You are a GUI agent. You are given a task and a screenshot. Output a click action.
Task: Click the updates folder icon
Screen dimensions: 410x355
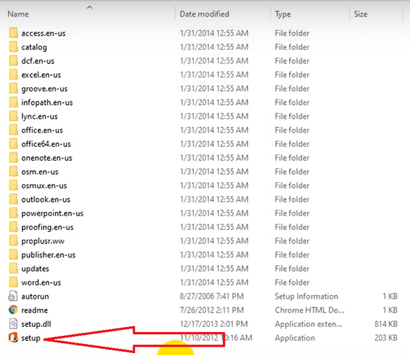[13, 268]
